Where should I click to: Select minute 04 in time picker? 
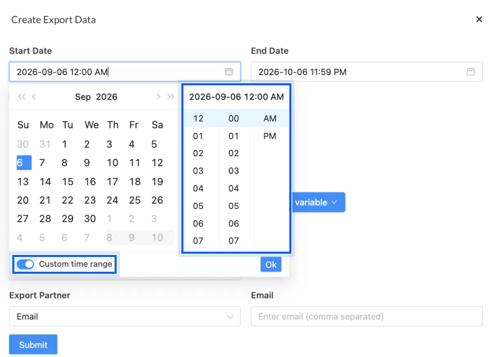[x=234, y=189]
